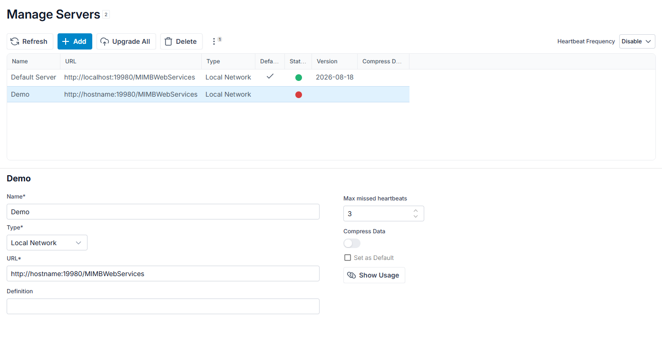Screen dimensions: 662x358
Task: Check the Set as Default checkbox
Action: click(348, 258)
